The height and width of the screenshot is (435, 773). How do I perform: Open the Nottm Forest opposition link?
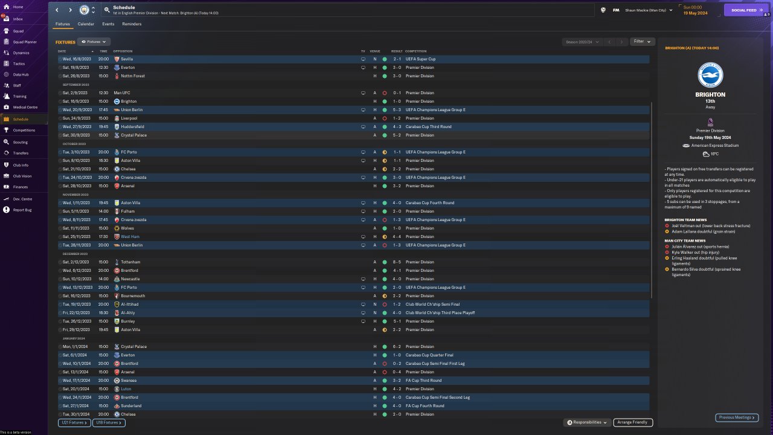pos(132,76)
